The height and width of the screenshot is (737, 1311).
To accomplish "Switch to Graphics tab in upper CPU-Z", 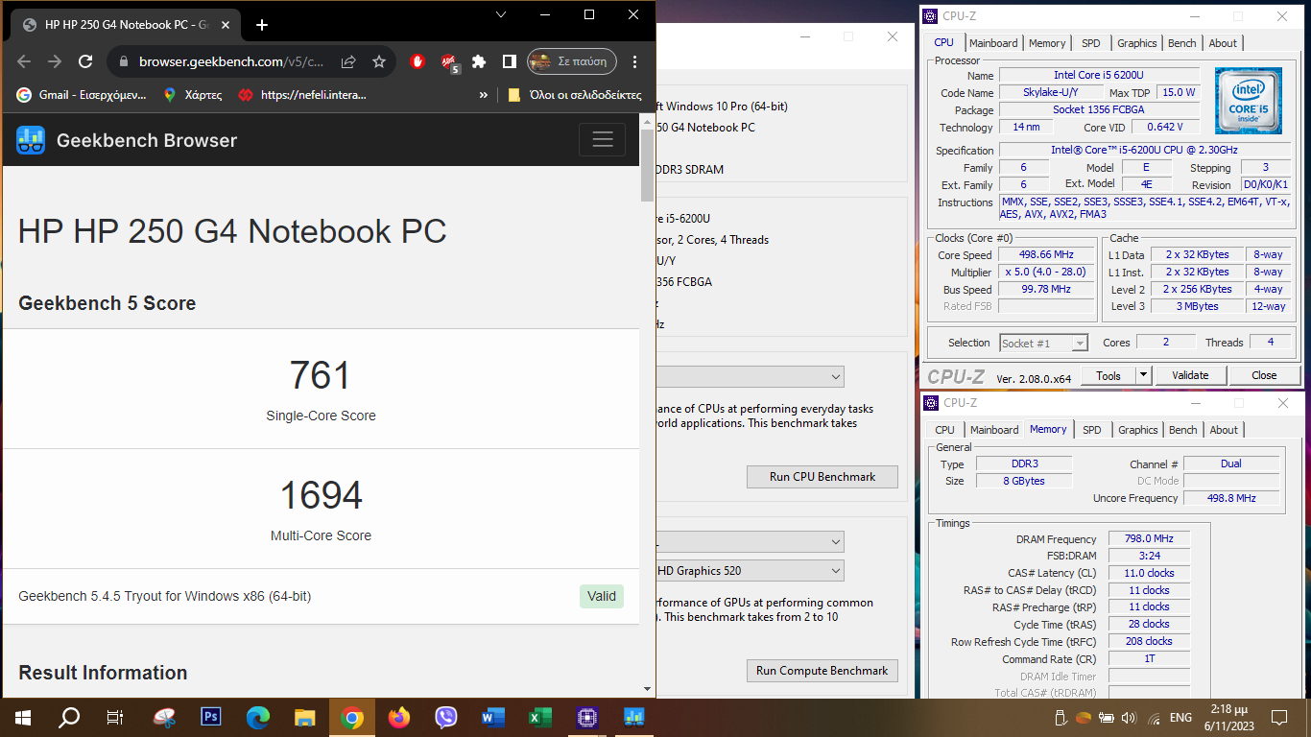I will tap(1137, 43).
